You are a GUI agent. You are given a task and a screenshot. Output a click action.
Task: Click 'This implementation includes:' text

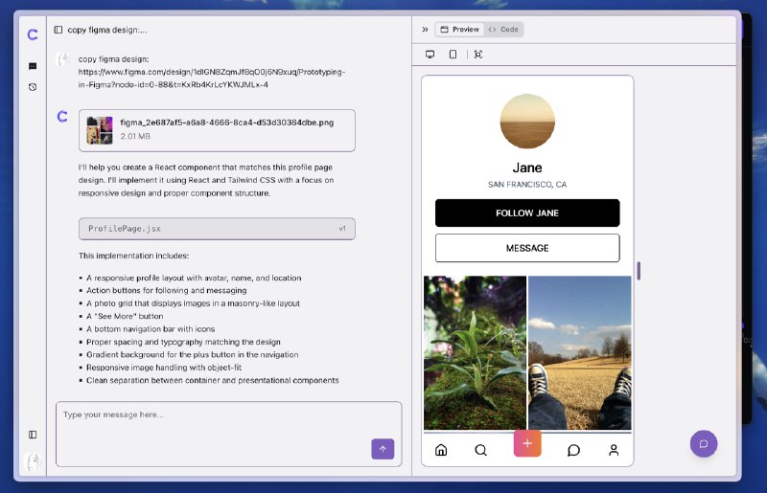pyautogui.click(x=133, y=256)
